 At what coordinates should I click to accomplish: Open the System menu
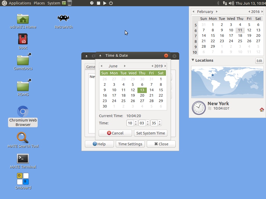[54, 3]
